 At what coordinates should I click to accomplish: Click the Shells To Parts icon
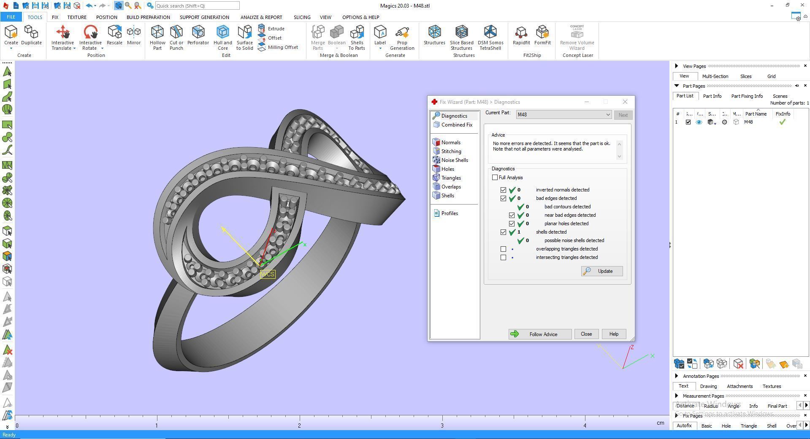pyautogui.click(x=357, y=37)
